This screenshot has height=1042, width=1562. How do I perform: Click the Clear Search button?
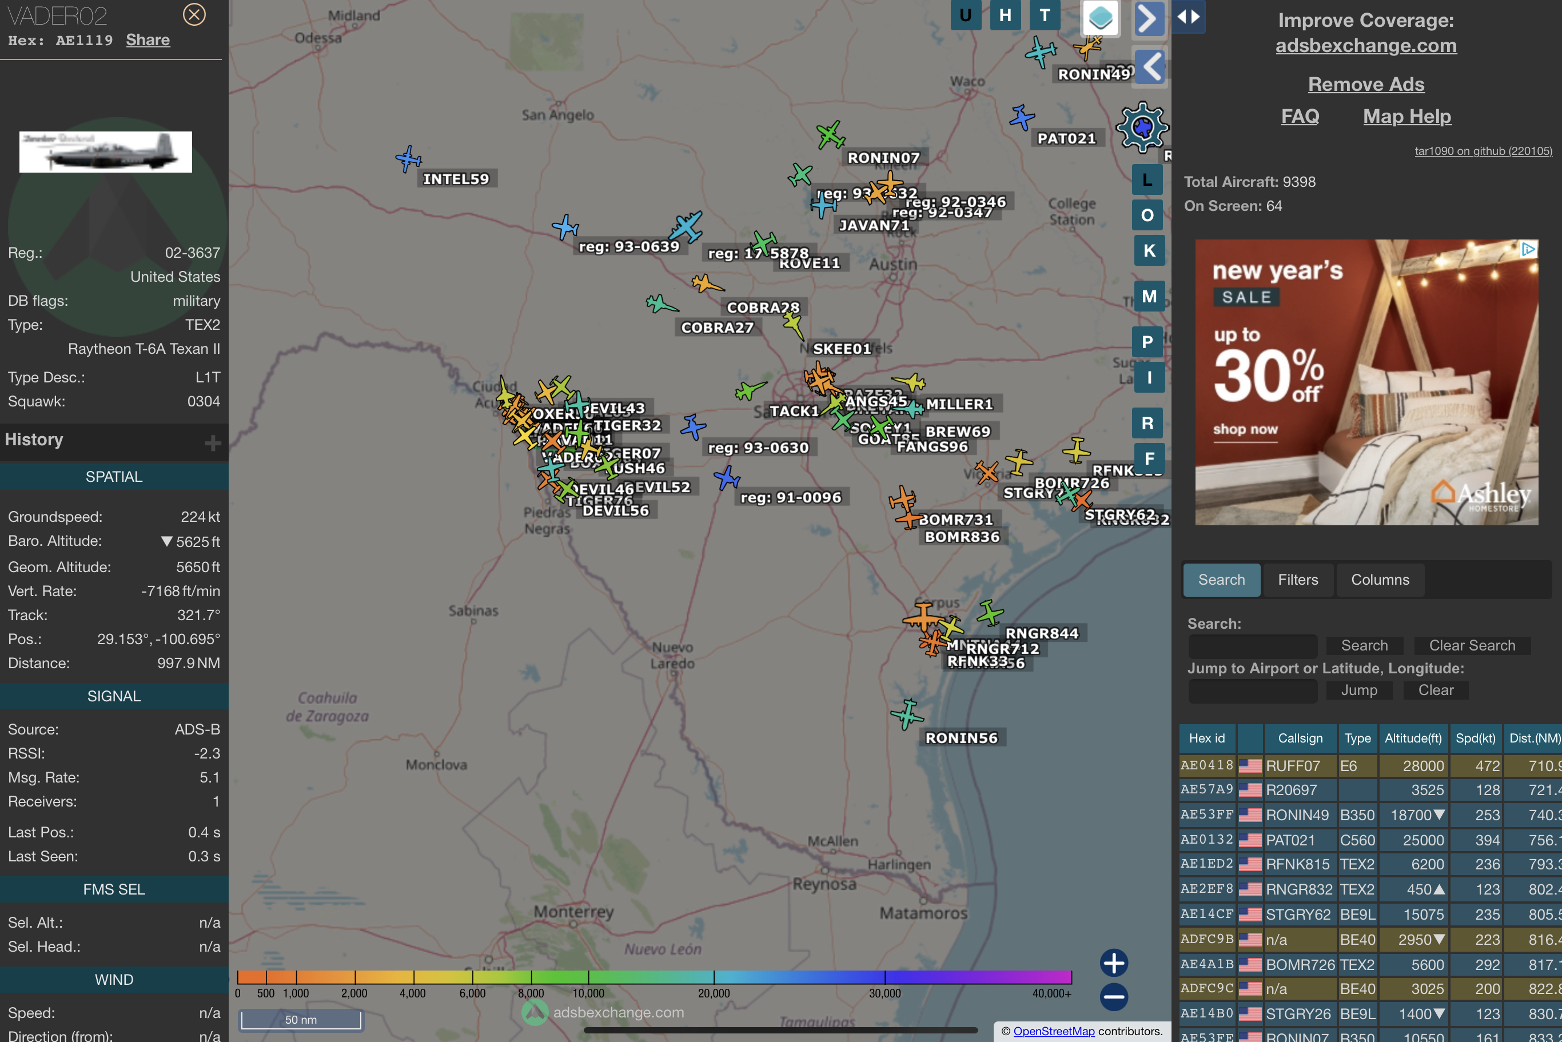[1472, 645]
